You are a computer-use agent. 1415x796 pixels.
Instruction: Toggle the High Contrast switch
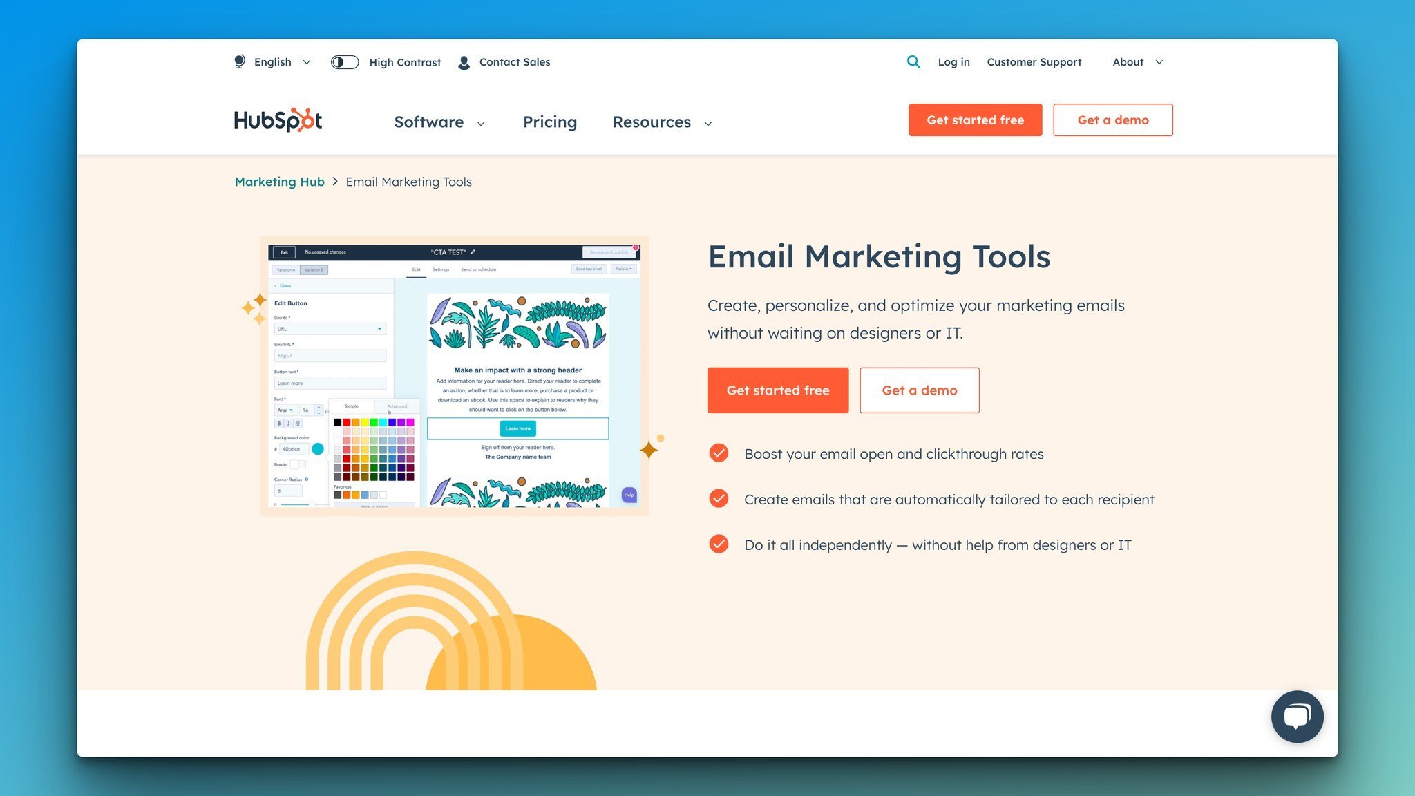point(345,61)
